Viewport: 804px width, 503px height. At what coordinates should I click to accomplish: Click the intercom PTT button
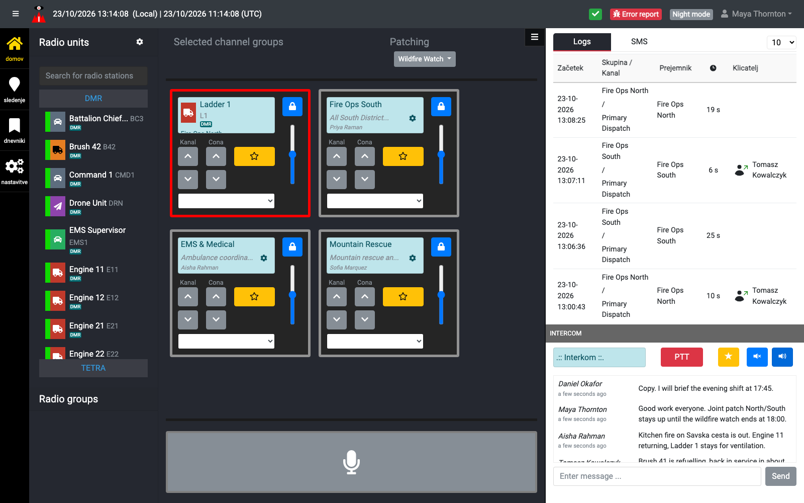point(682,357)
